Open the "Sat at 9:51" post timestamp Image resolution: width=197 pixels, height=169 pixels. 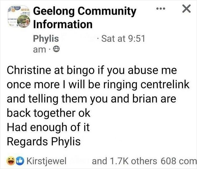[124, 38]
